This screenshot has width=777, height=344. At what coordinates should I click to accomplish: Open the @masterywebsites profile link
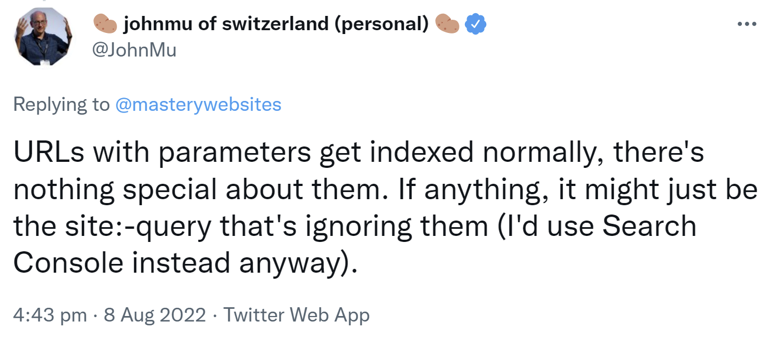199,104
